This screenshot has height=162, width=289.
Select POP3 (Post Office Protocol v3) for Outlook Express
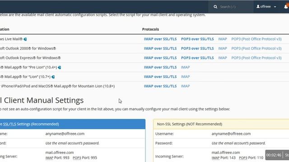(256, 58)
